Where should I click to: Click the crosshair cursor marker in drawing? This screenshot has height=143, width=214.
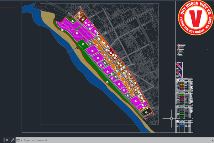(171, 118)
